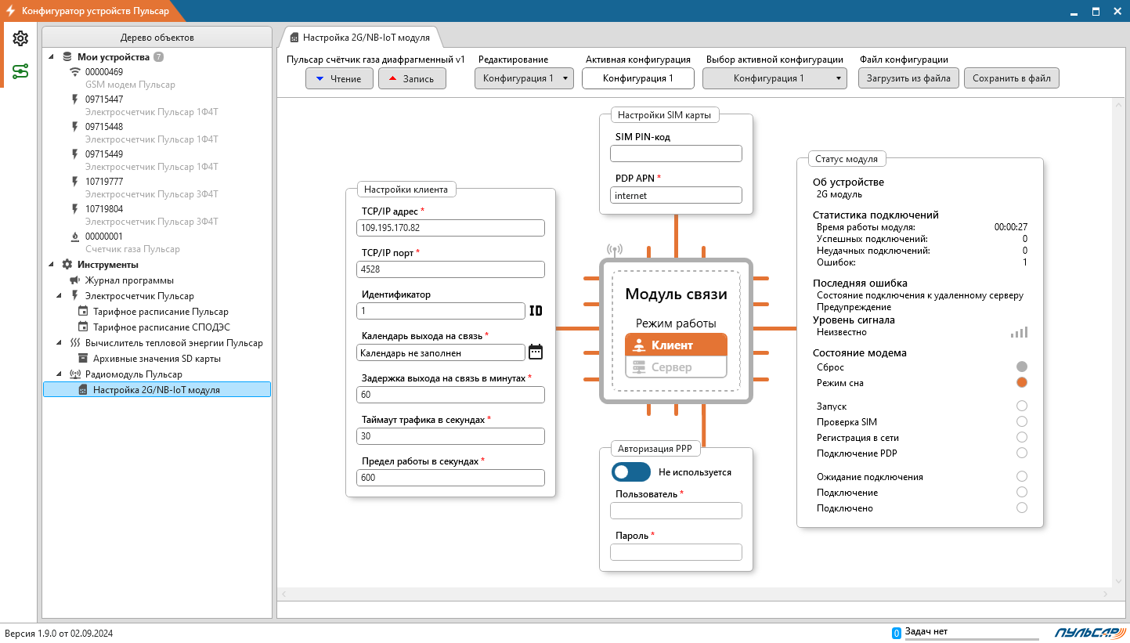This screenshot has width=1130, height=643.
Task: Click the signal level bars icon
Action: tap(1019, 332)
